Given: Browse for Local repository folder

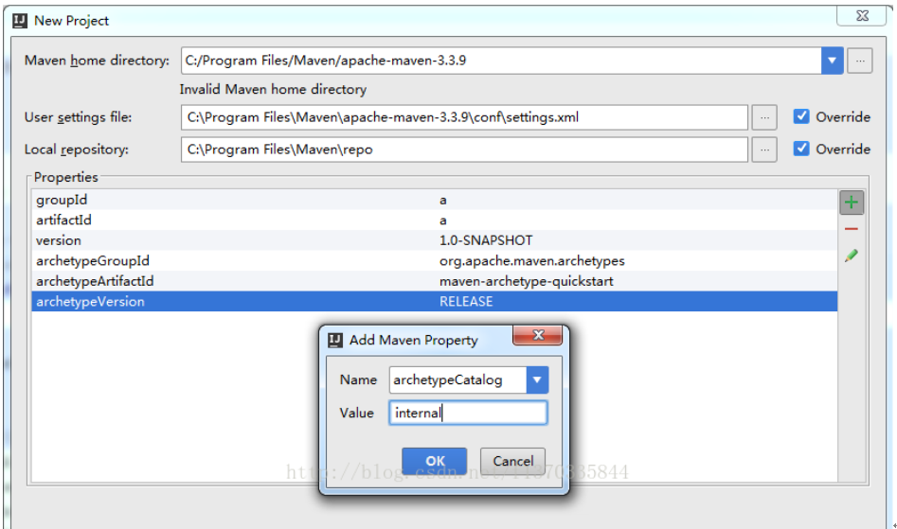Looking at the screenshot, I should point(764,150).
